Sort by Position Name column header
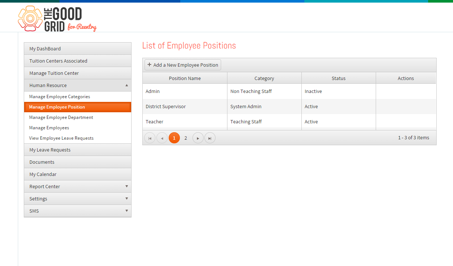Viewport: 453px width, 266px height. point(185,78)
